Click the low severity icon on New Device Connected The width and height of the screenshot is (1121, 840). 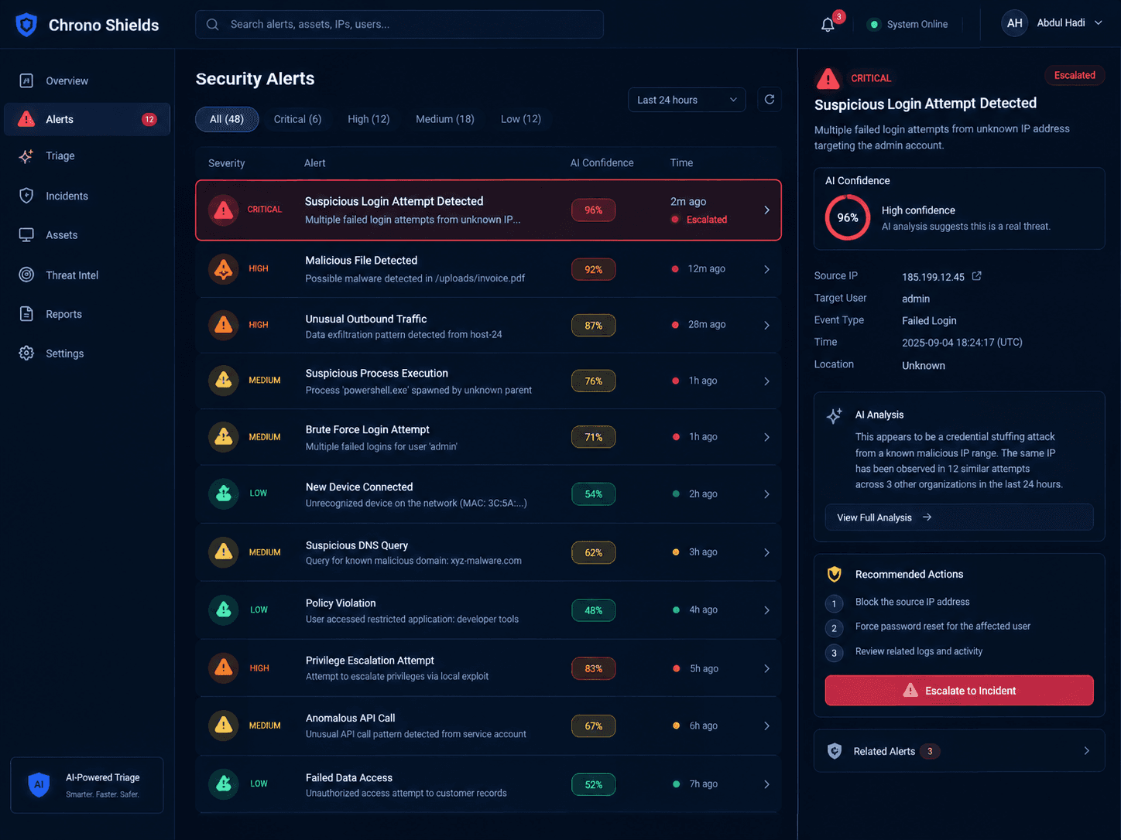pyautogui.click(x=224, y=493)
